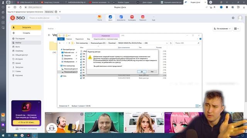Close the promo banner in sidebar
This screenshot has width=247, height=138.
[x=39, y=102]
